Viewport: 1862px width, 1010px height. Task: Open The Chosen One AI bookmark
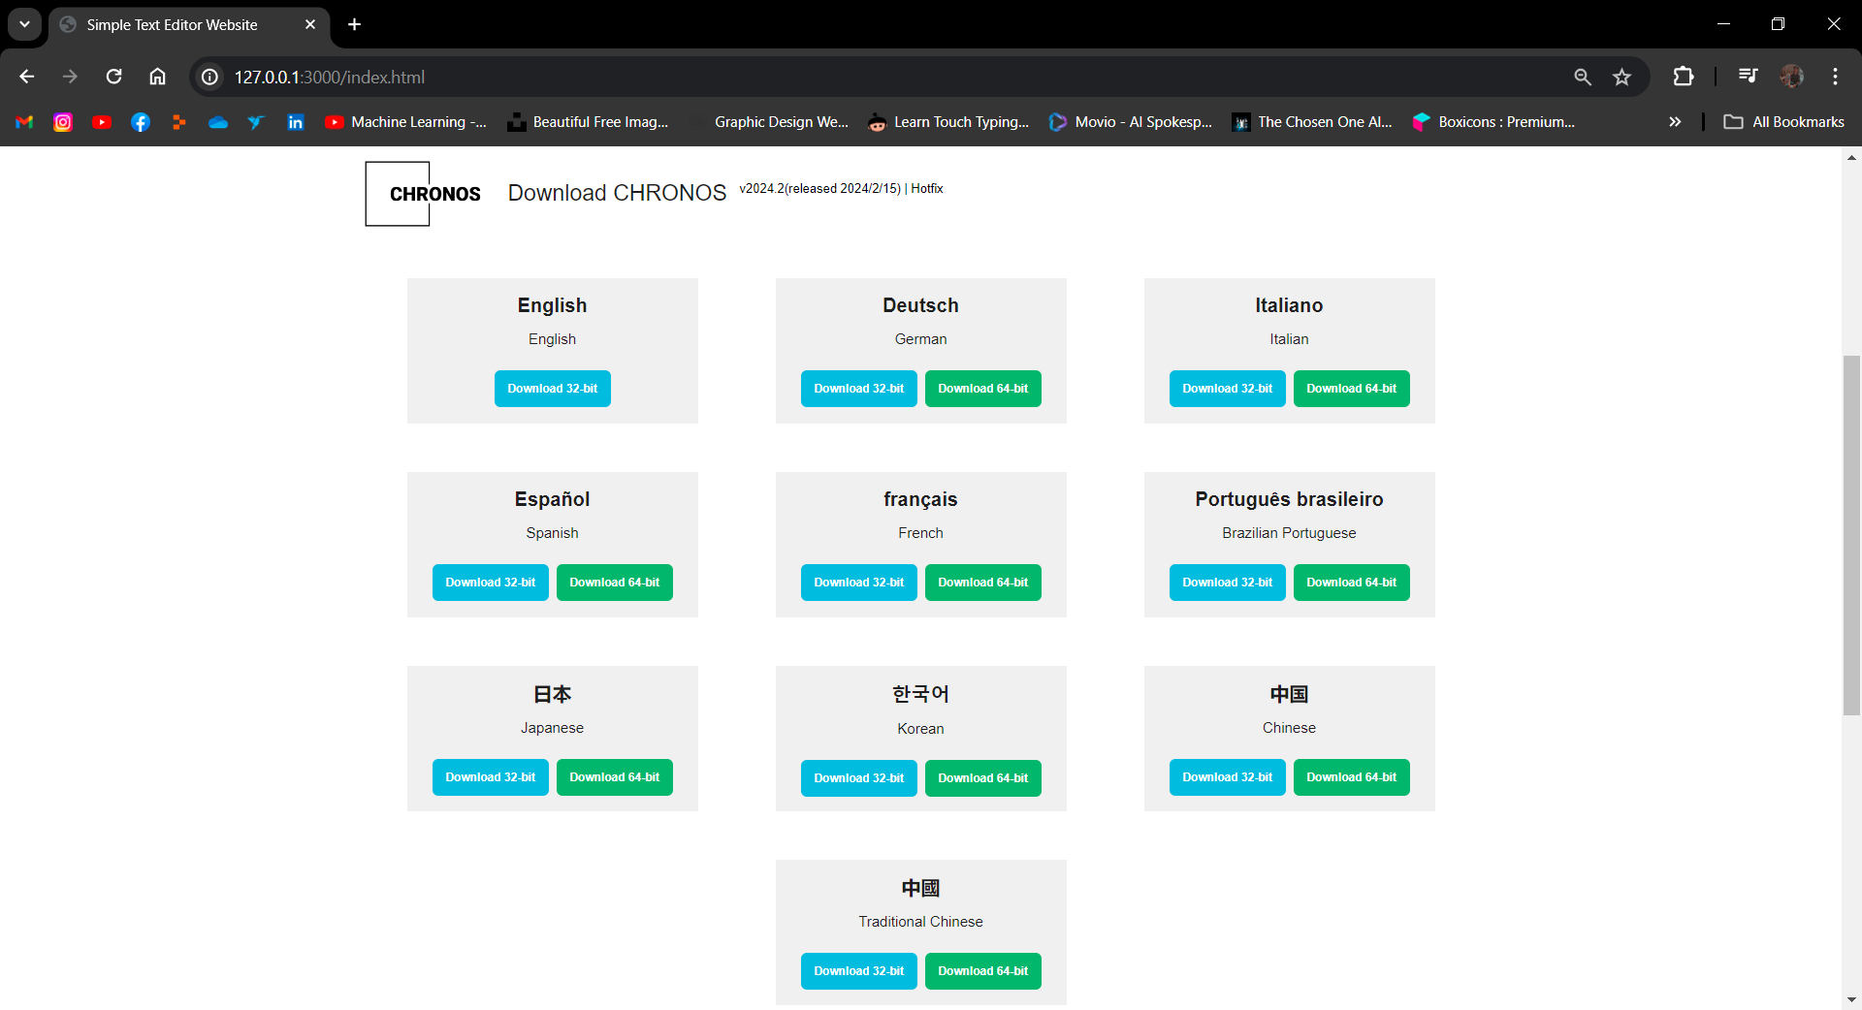1312,122
